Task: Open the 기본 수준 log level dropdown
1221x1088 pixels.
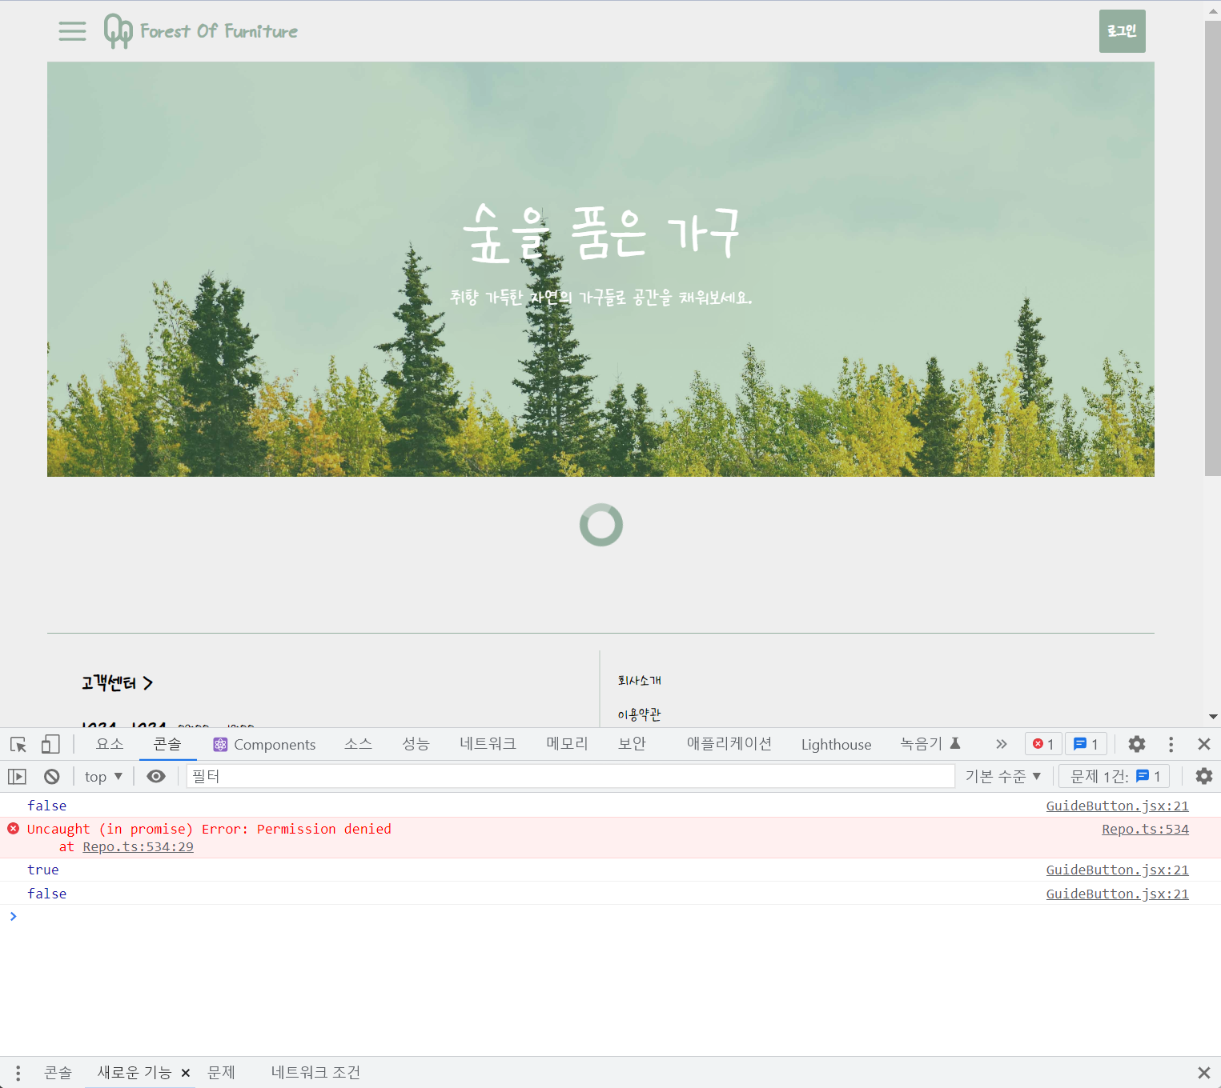Action: pyautogui.click(x=1002, y=776)
